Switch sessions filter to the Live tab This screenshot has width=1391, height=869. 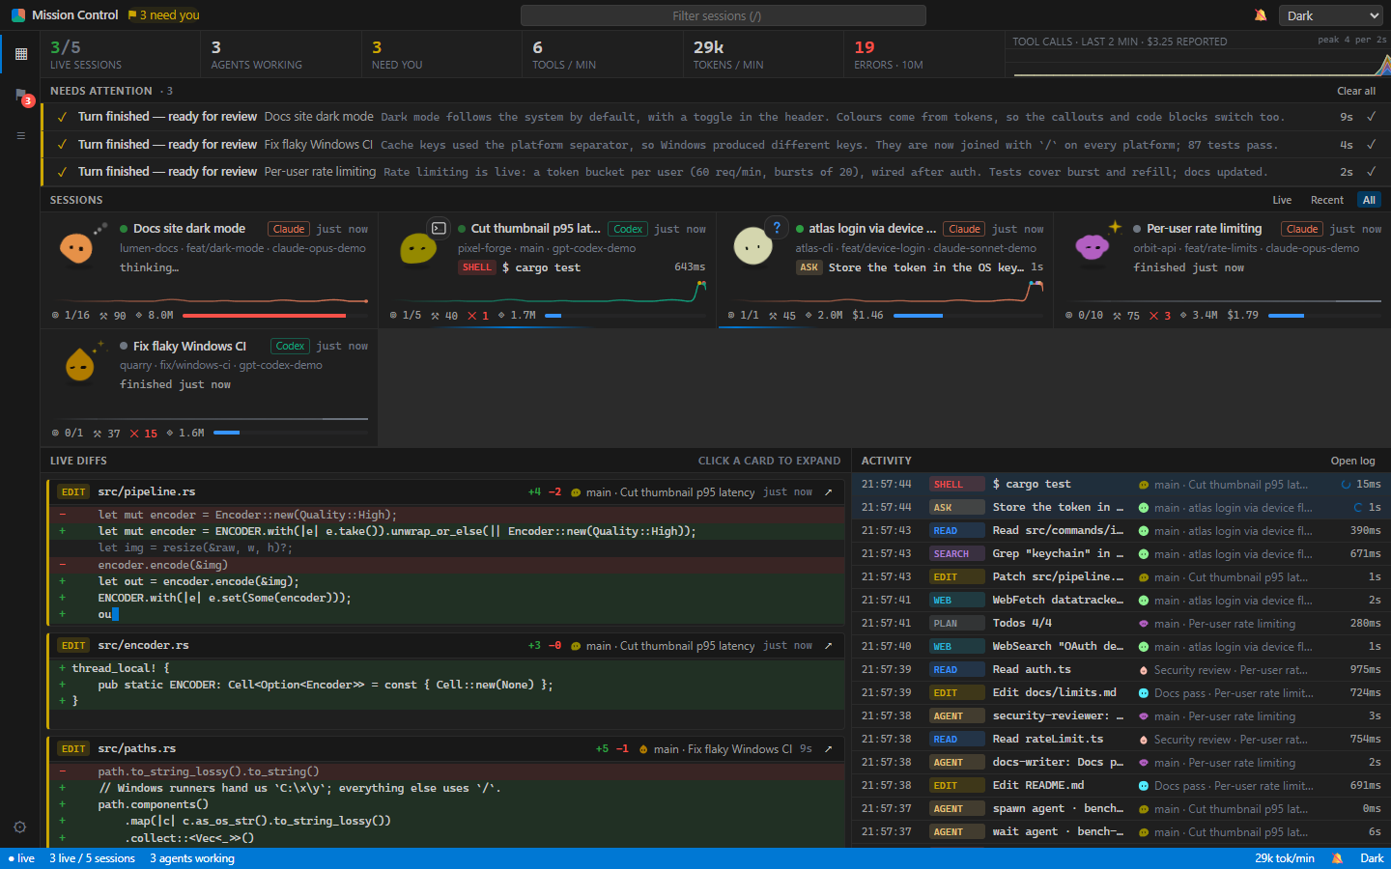1282,200
